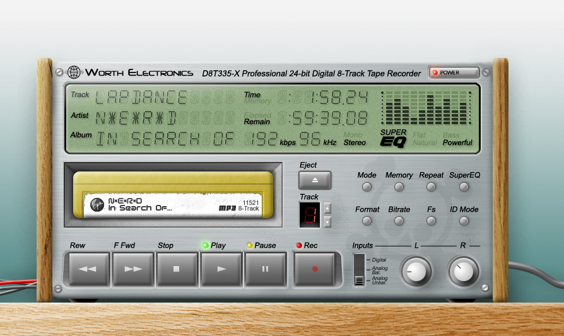Decrease track number with down arrow
The height and width of the screenshot is (336, 564).
click(327, 222)
